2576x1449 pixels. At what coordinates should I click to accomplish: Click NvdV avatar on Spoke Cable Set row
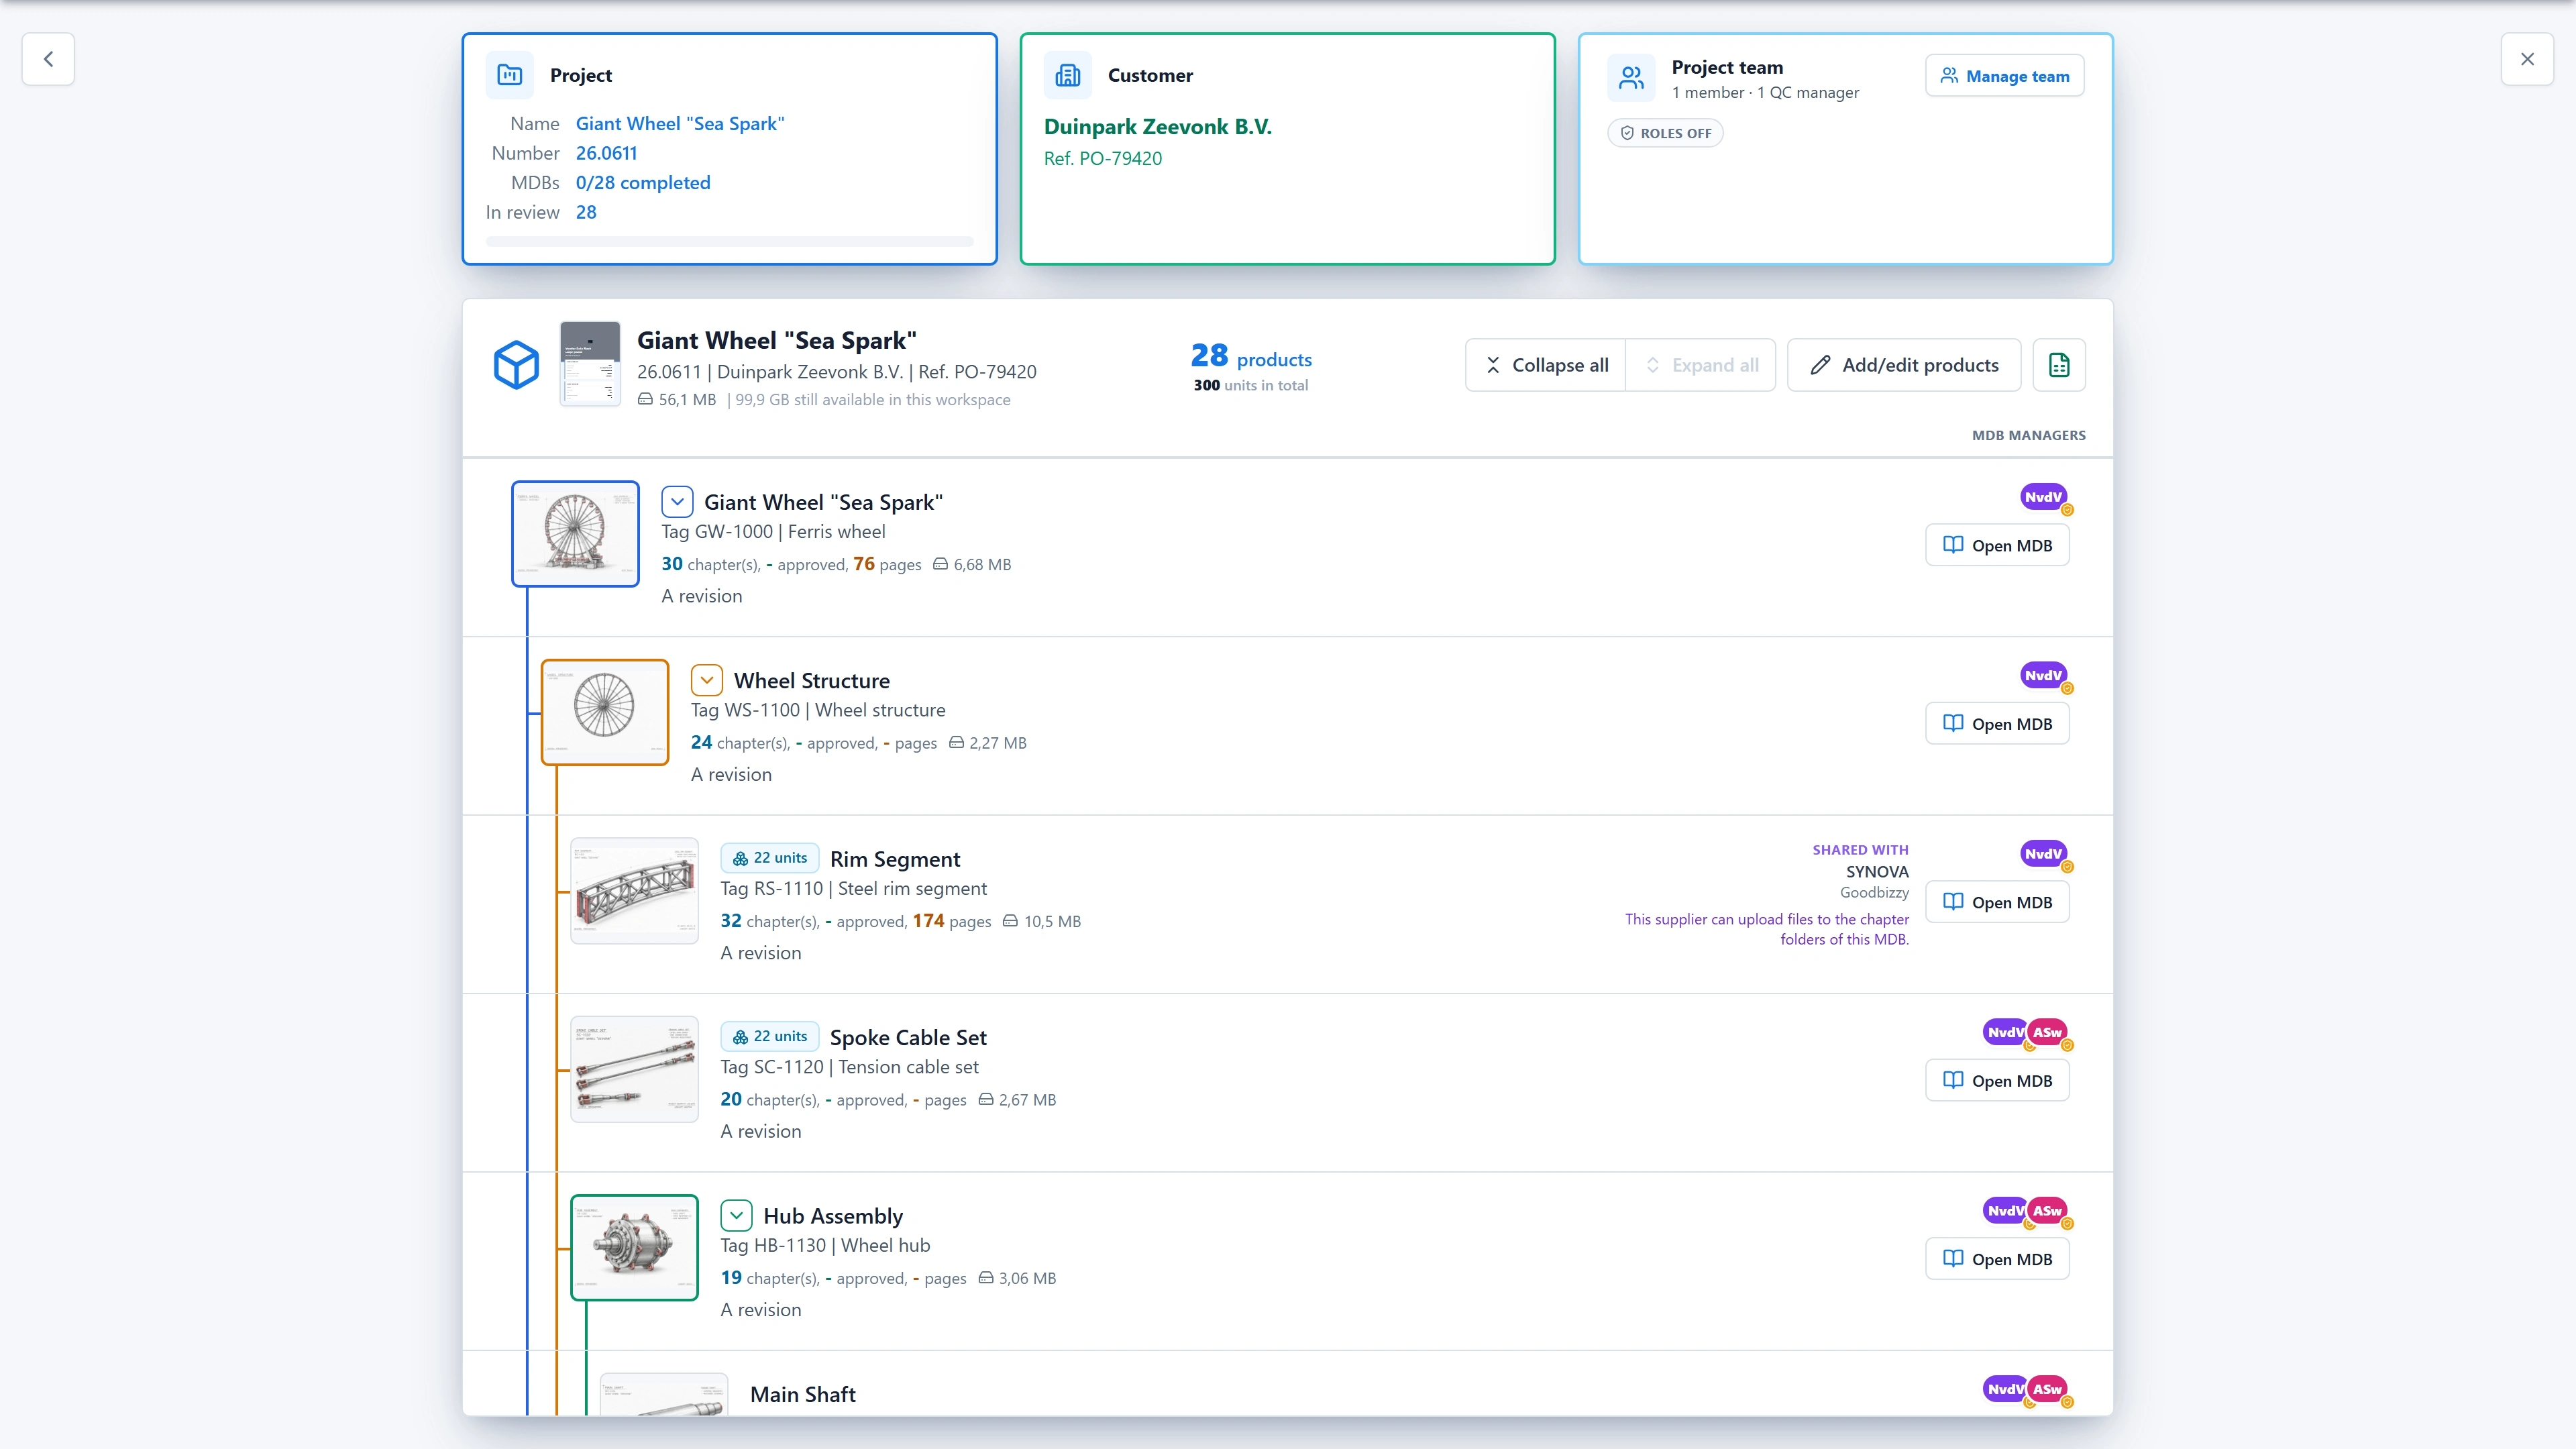[2004, 1033]
